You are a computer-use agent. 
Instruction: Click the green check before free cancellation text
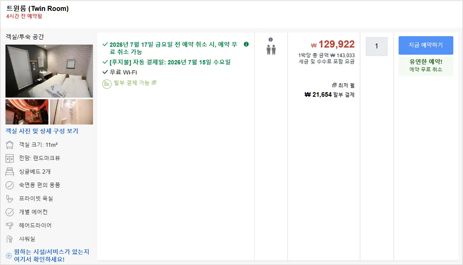105,45
